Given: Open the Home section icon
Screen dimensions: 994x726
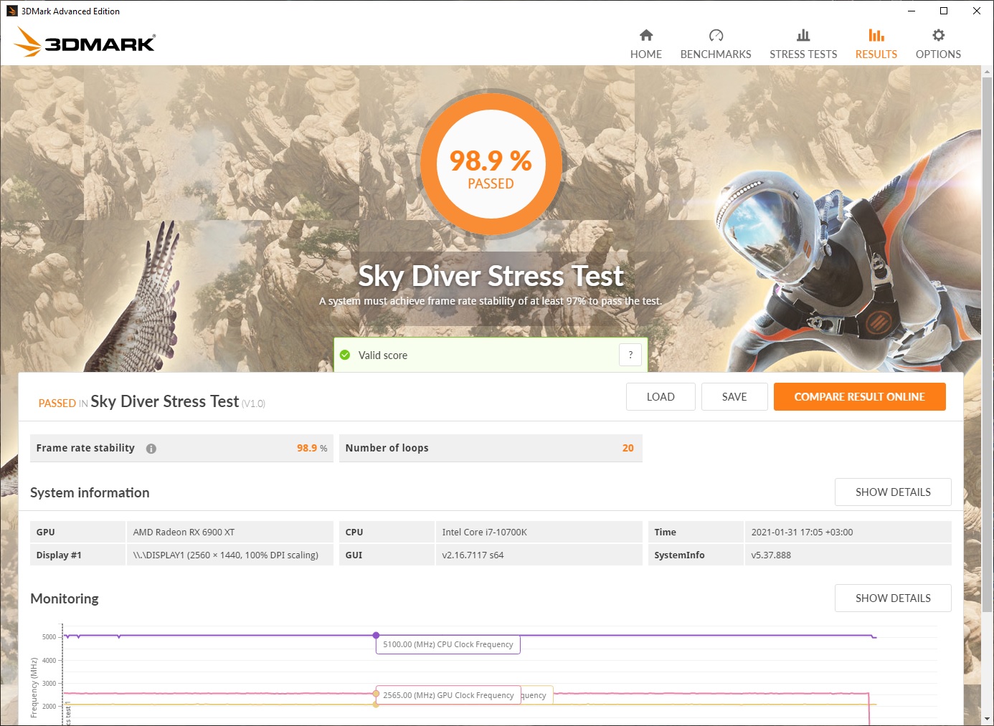Looking at the screenshot, I should [x=646, y=35].
